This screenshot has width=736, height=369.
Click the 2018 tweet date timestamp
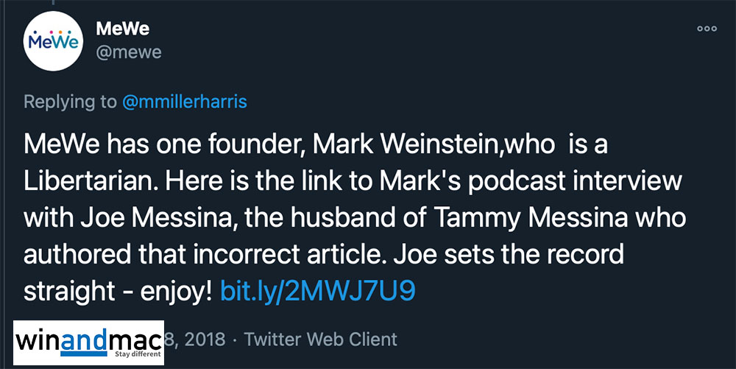pos(195,339)
